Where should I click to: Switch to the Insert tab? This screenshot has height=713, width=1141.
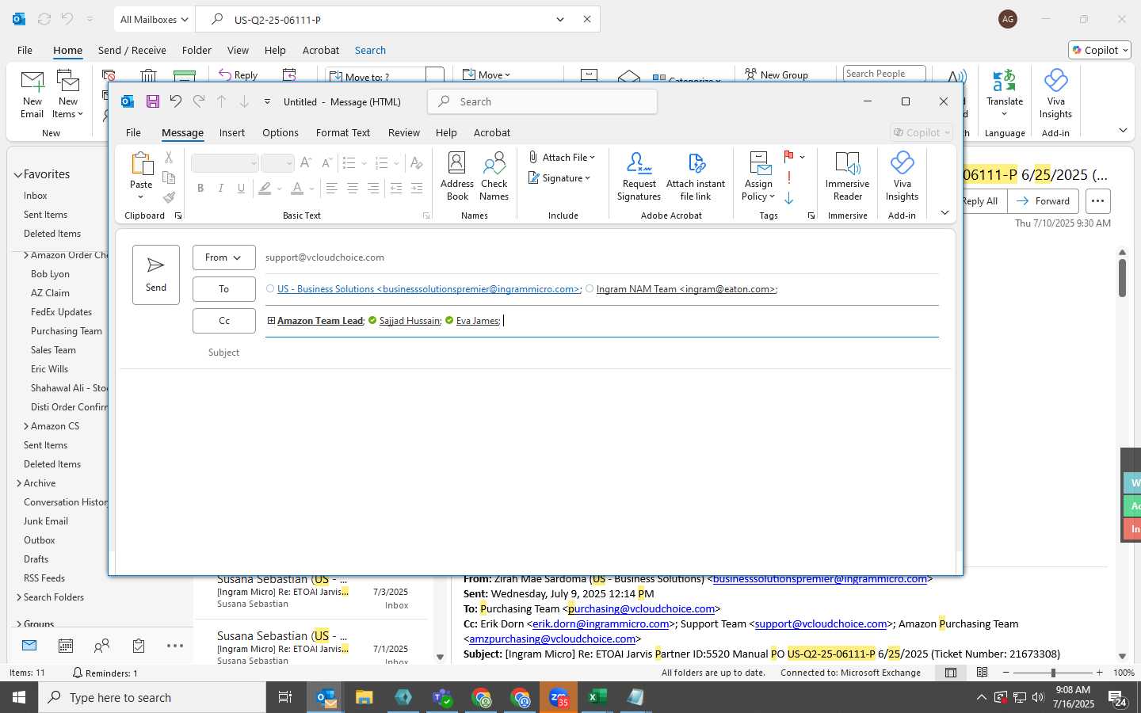[x=232, y=133]
